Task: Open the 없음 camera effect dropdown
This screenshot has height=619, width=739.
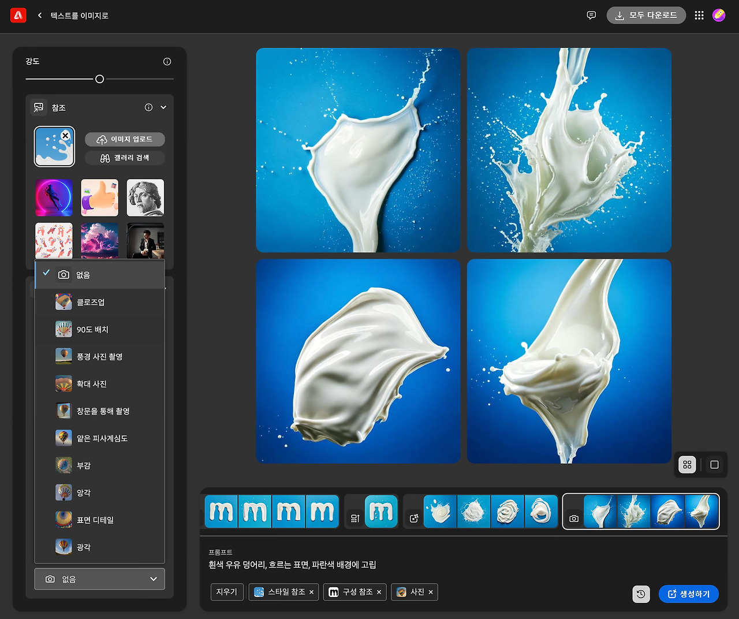Action: coord(100,579)
